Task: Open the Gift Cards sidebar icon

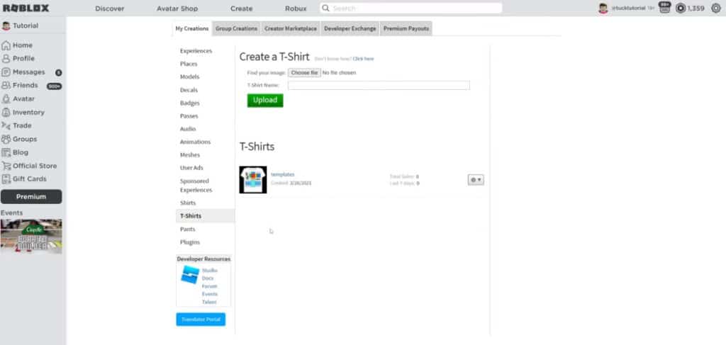Action: [6, 179]
